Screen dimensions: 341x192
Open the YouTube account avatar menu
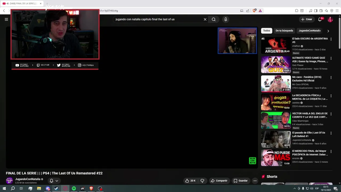coord(330,19)
